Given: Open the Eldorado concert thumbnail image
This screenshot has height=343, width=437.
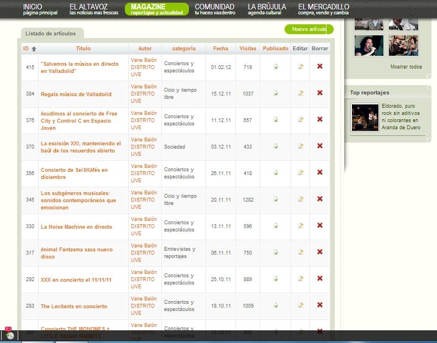Looking at the screenshot, I should click(365, 117).
